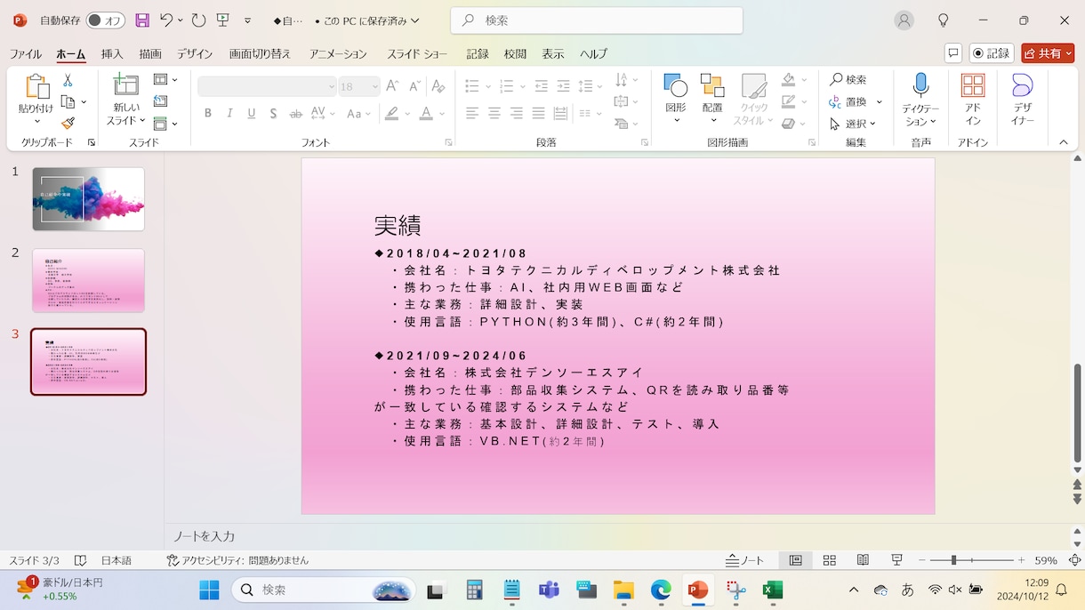This screenshot has width=1085, height=610.
Task: Click the Increase font size icon
Action: pos(392,86)
